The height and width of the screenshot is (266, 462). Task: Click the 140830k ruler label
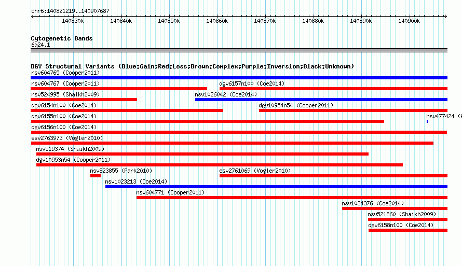click(x=73, y=21)
